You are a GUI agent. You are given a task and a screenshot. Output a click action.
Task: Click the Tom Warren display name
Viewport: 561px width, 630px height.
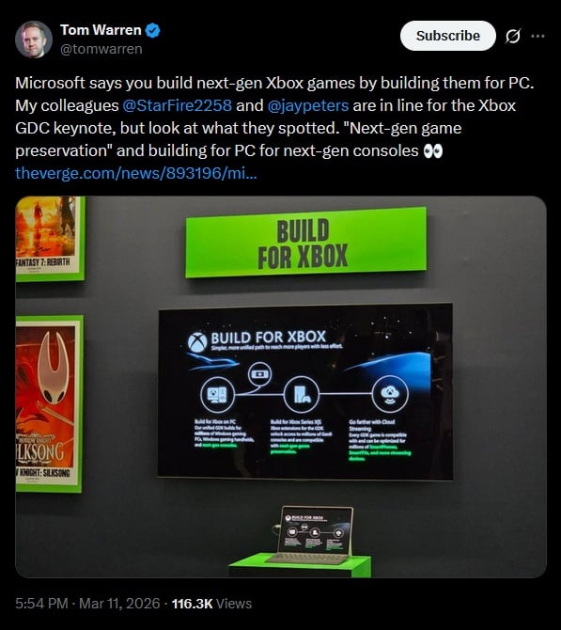(x=101, y=30)
